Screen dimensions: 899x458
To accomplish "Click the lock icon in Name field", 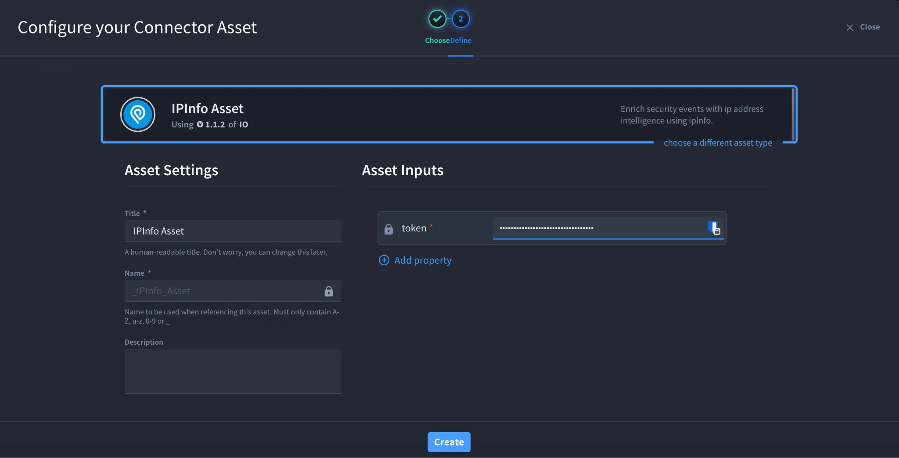I will click(329, 291).
